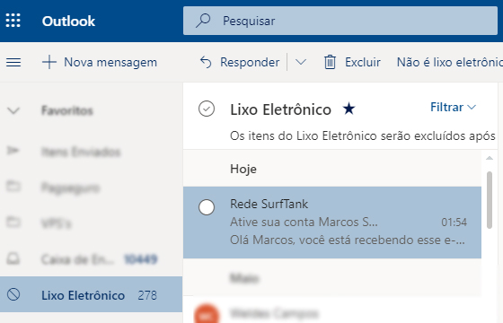Select all messages using header check circle
Image resolution: width=503 pixels, height=323 pixels.
207,109
